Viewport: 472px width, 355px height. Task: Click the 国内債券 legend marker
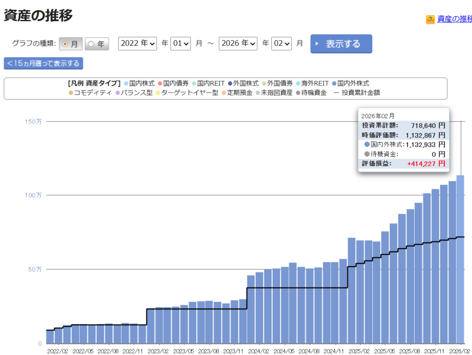pyautogui.click(x=159, y=84)
